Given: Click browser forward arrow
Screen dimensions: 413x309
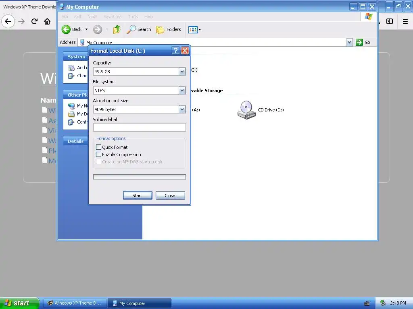Looking at the screenshot, I should (22, 21).
